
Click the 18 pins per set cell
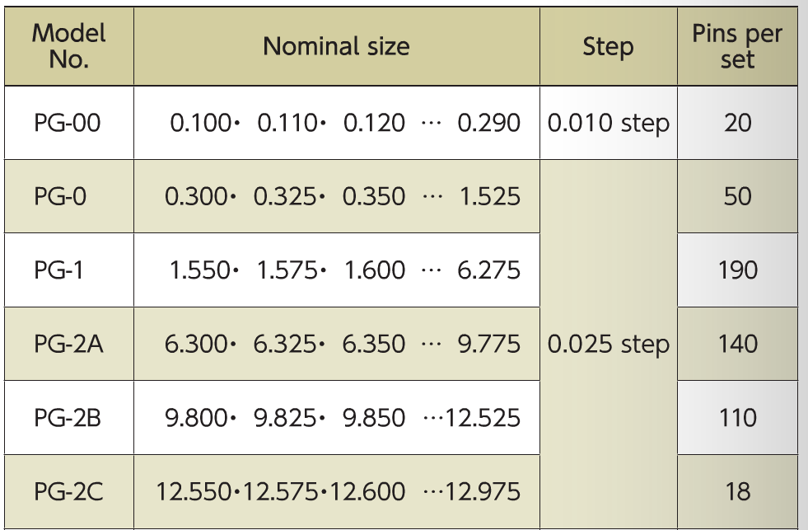pos(737,492)
